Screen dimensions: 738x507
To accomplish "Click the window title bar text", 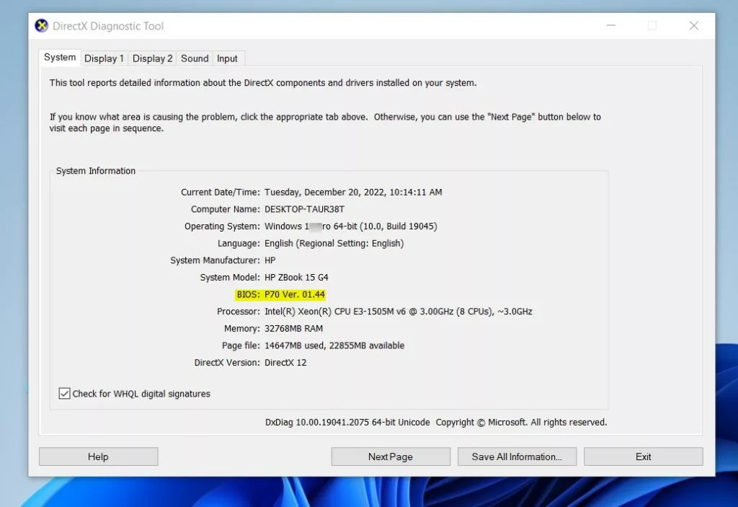I will (108, 26).
